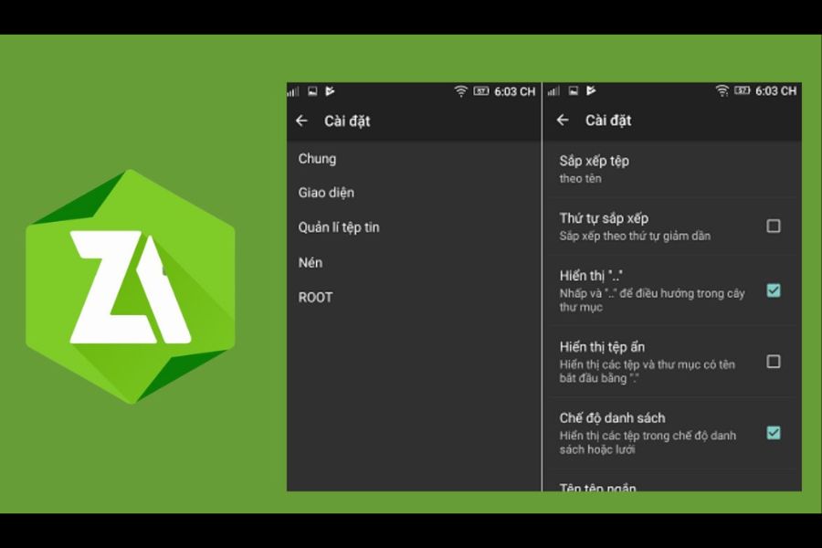Uncheck the Hiển thị '..' checkbox
This screenshot has width=822, height=548.
(774, 290)
